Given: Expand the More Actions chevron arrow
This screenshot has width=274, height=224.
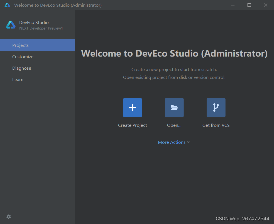Looking at the screenshot, I should click(188, 142).
